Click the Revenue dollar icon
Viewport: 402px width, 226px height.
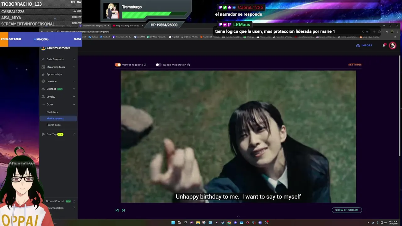(43, 81)
